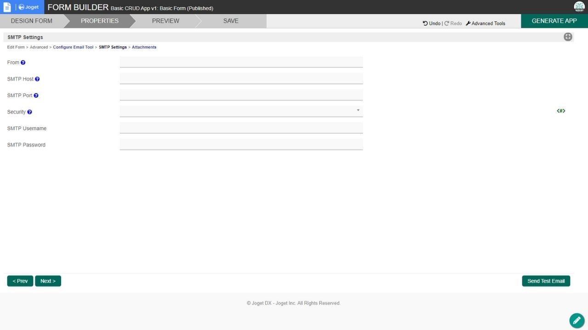
Task: Click the SMTP Username input field
Action: tap(241, 128)
